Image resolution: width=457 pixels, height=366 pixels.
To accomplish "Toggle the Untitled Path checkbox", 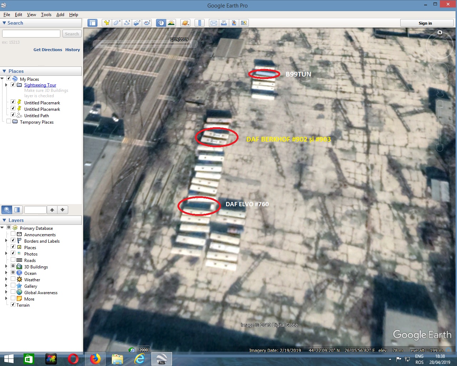I will [x=13, y=115].
